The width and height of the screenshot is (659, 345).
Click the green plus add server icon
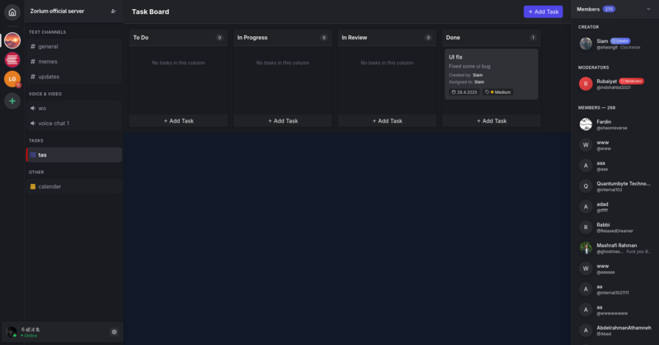pos(12,101)
